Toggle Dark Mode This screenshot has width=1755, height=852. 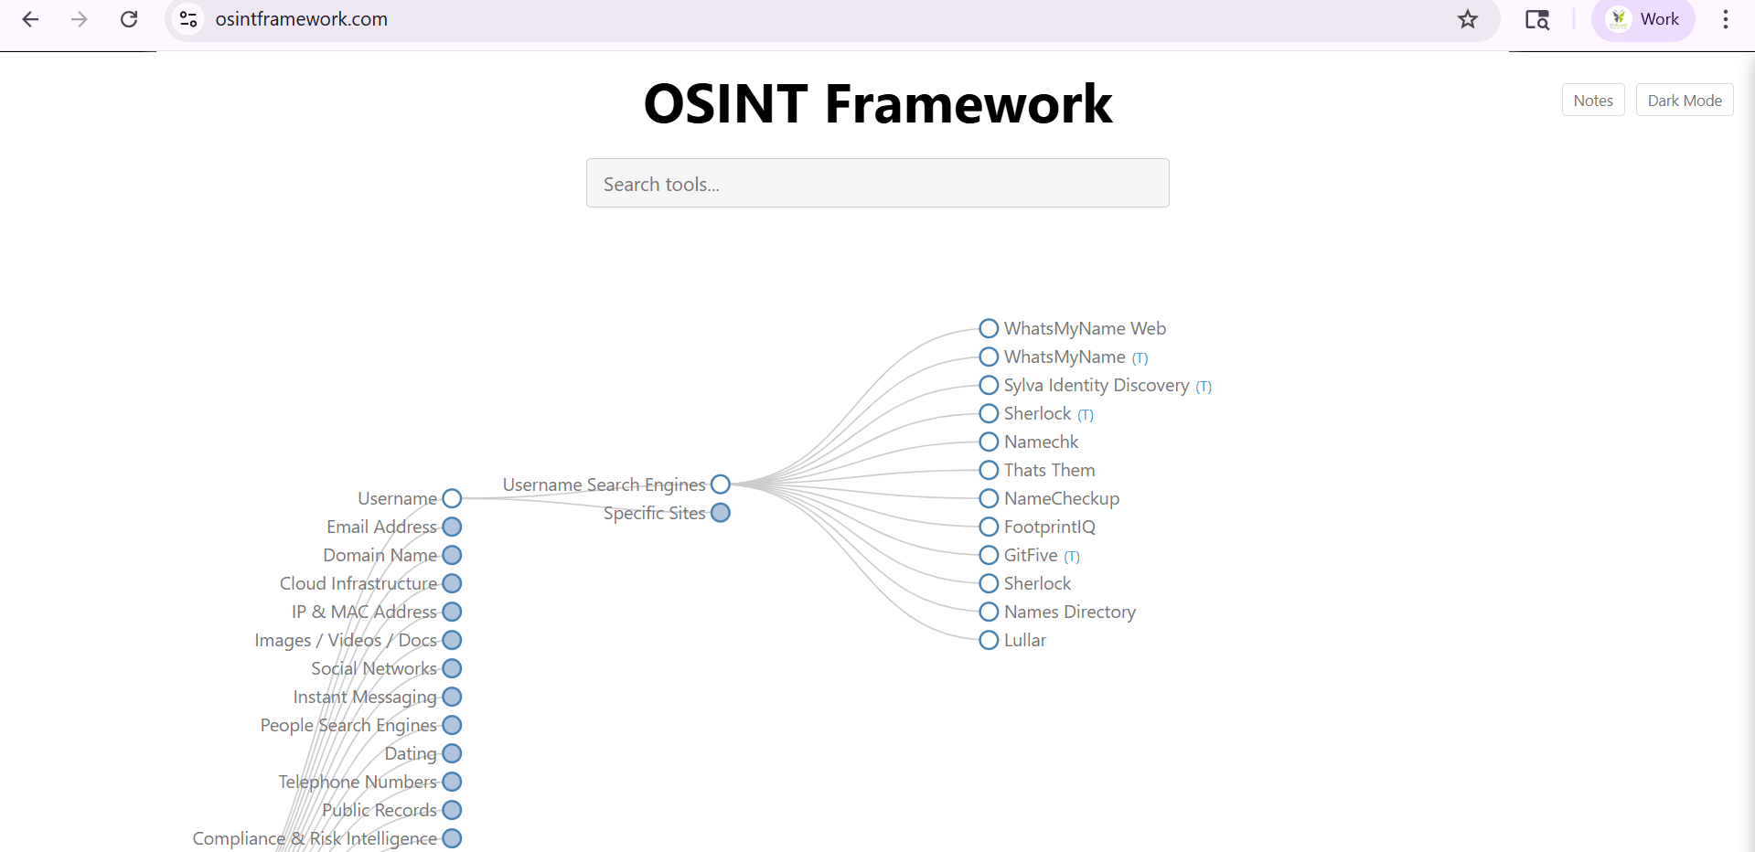point(1685,101)
